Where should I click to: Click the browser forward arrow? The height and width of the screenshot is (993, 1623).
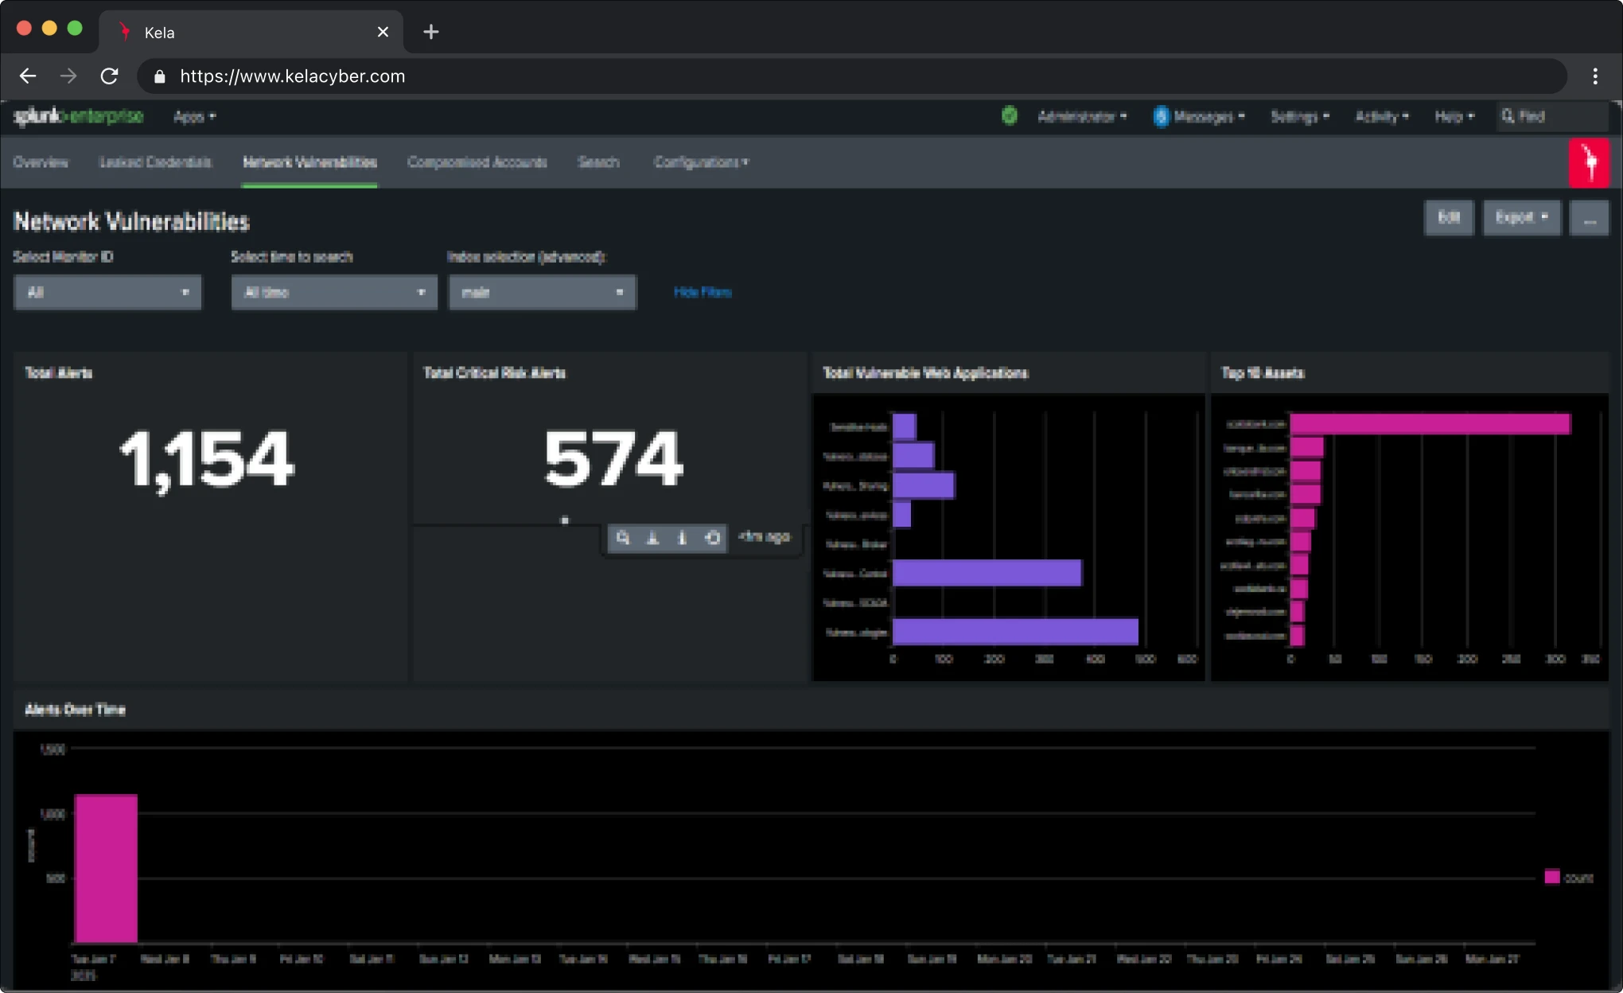pos(69,76)
